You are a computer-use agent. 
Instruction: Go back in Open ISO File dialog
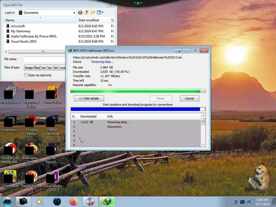80,12
